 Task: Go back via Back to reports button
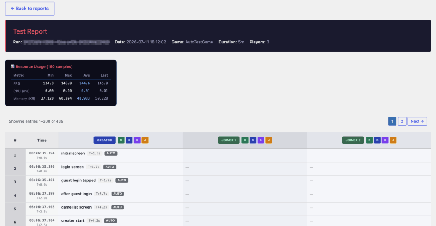29,9
